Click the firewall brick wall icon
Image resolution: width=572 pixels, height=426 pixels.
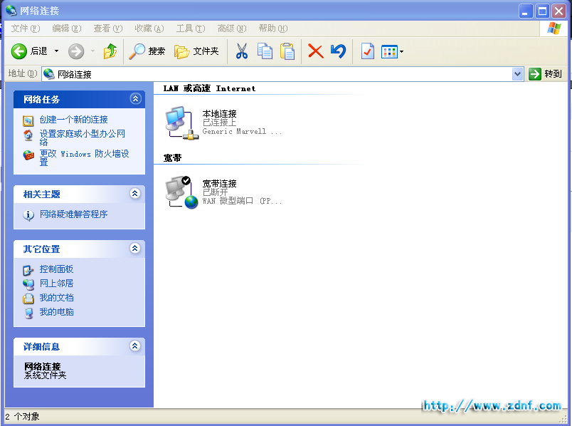click(x=28, y=155)
